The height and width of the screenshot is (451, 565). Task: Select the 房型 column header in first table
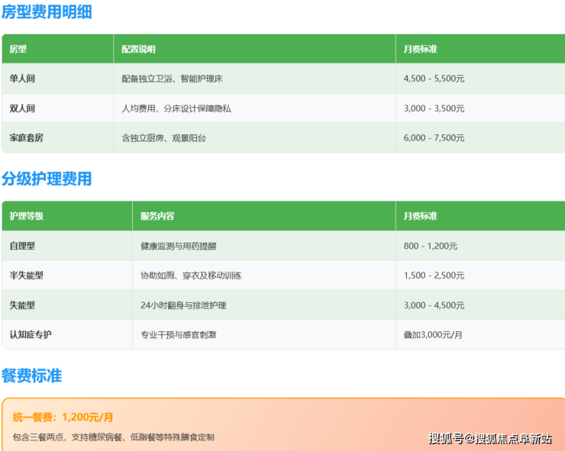tap(18, 49)
